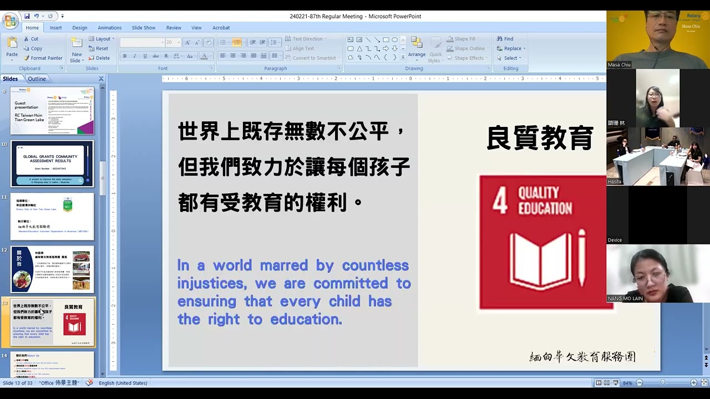Close the Slides thumbnail pane
This screenshot has height=399, width=710.
point(101,79)
